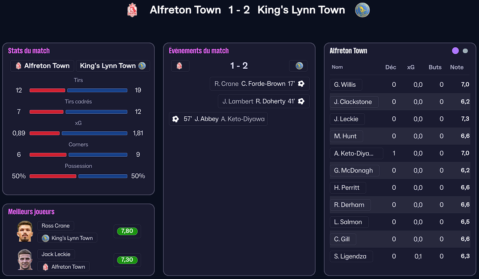Click King's Lynn crest in match events panel
The height and width of the screenshot is (279, 479).
point(299,66)
